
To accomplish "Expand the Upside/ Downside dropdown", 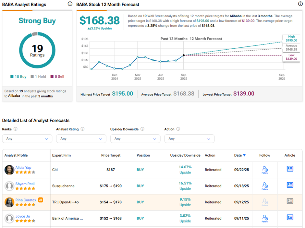I will pyautogui.click(x=135, y=138).
